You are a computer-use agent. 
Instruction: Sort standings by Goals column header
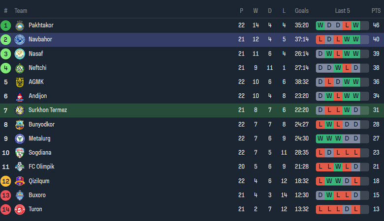click(x=302, y=11)
